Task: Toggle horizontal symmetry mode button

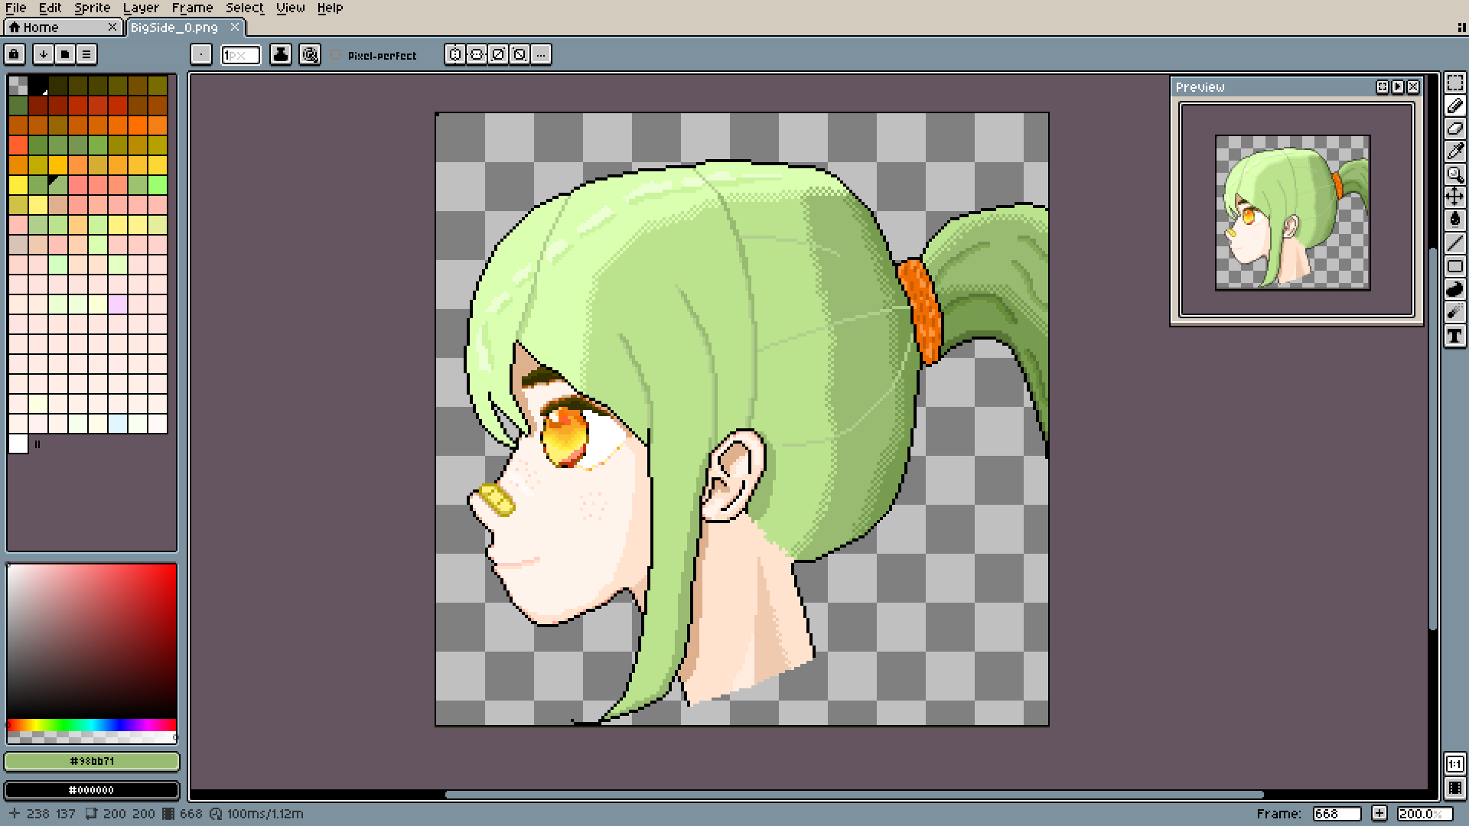Action: pyautogui.click(x=455, y=54)
